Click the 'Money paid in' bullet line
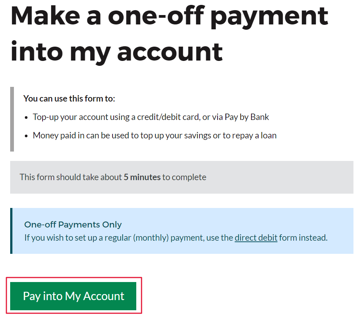 click(x=154, y=135)
